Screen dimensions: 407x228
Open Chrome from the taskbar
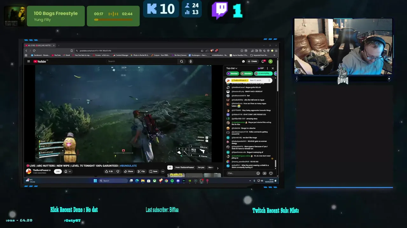click(166, 181)
